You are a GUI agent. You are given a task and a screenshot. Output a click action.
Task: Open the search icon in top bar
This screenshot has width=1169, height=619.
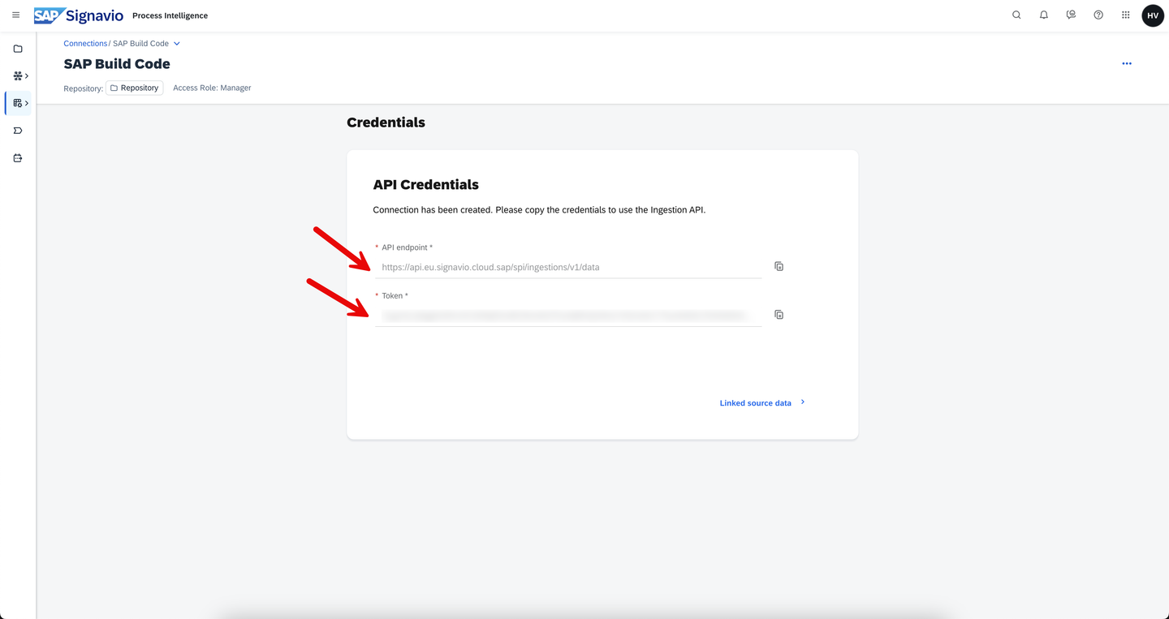[x=1016, y=15]
